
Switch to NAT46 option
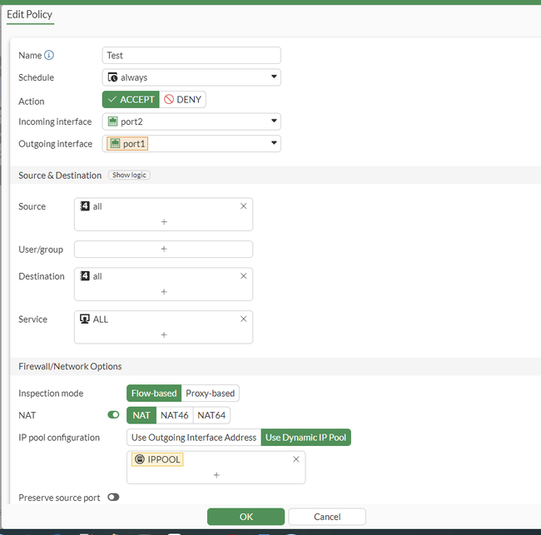pyautogui.click(x=174, y=415)
